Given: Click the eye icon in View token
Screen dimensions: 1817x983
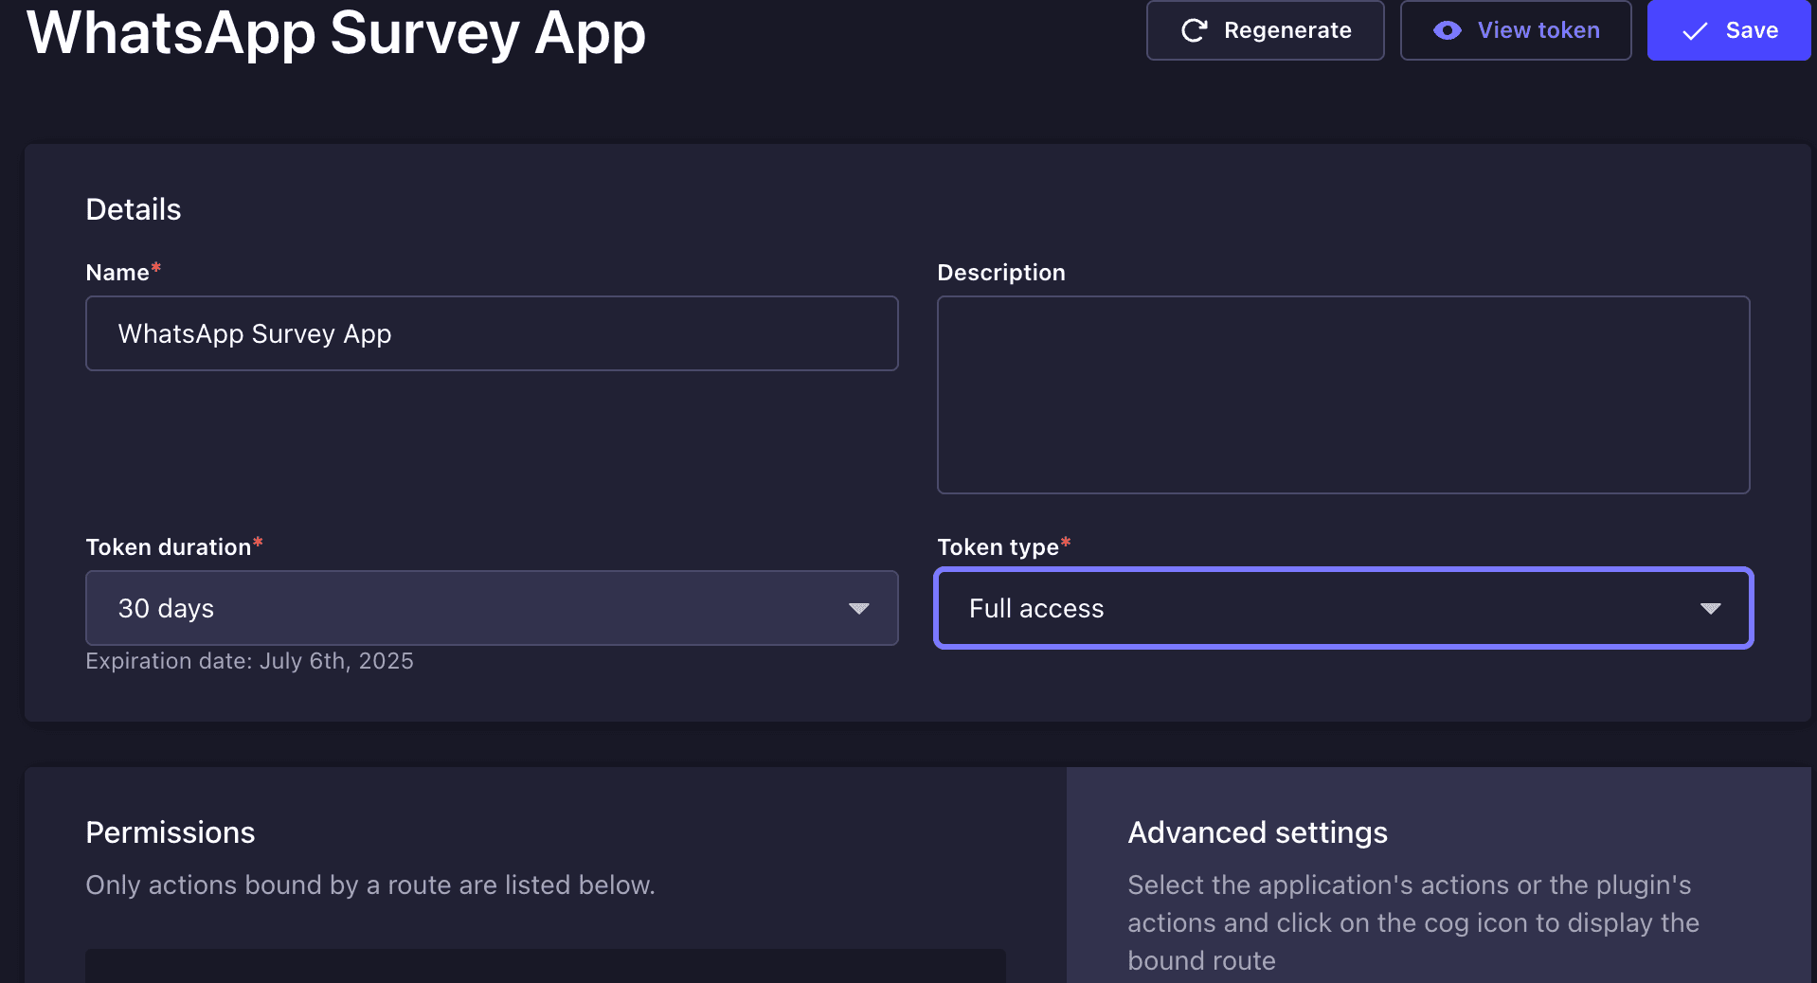Looking at the screenshot, I should coord(1447,30).
